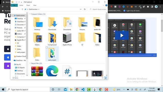Collapse the Frequent folders group

coord(30,14)
